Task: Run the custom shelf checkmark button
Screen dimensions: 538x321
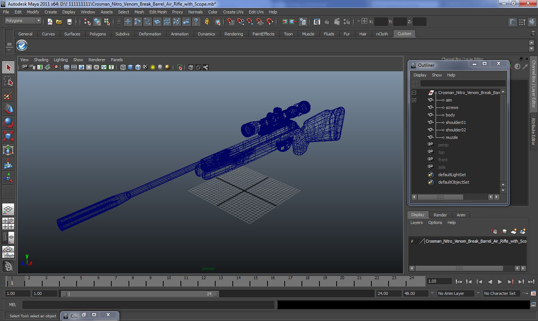Action: click(22, 46)
